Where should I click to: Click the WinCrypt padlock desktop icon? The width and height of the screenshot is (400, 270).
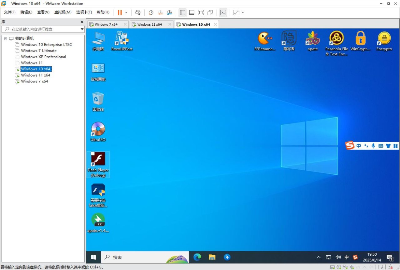coord(360,39)
